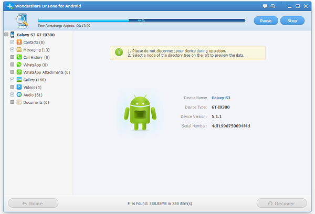The image size is (315, 214).
Task: Click the Home button
Action: point(33,203)
